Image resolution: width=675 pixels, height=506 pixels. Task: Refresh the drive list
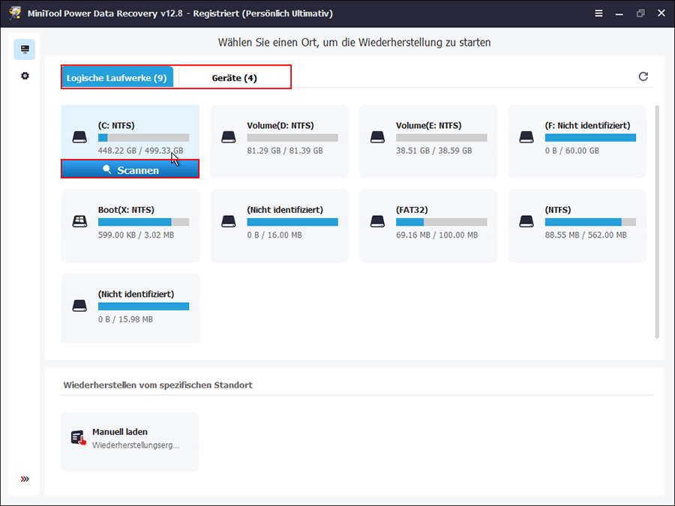click(x=643, y=76)
